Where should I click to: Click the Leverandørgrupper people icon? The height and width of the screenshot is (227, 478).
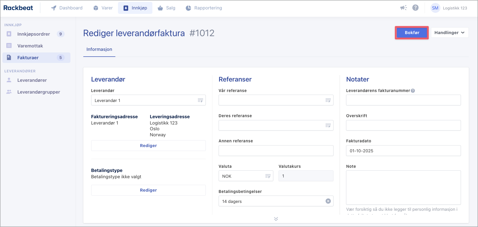(x=9, y=92)
